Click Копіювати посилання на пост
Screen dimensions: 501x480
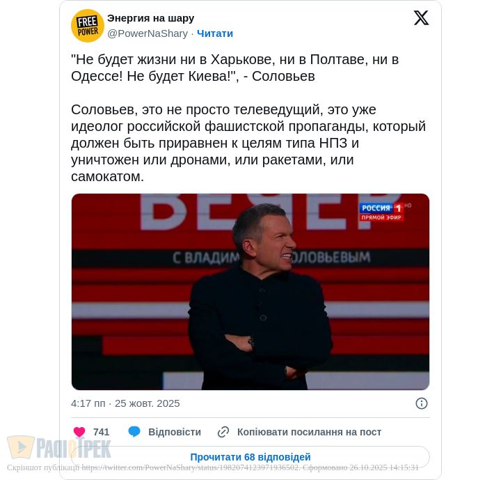309,432
